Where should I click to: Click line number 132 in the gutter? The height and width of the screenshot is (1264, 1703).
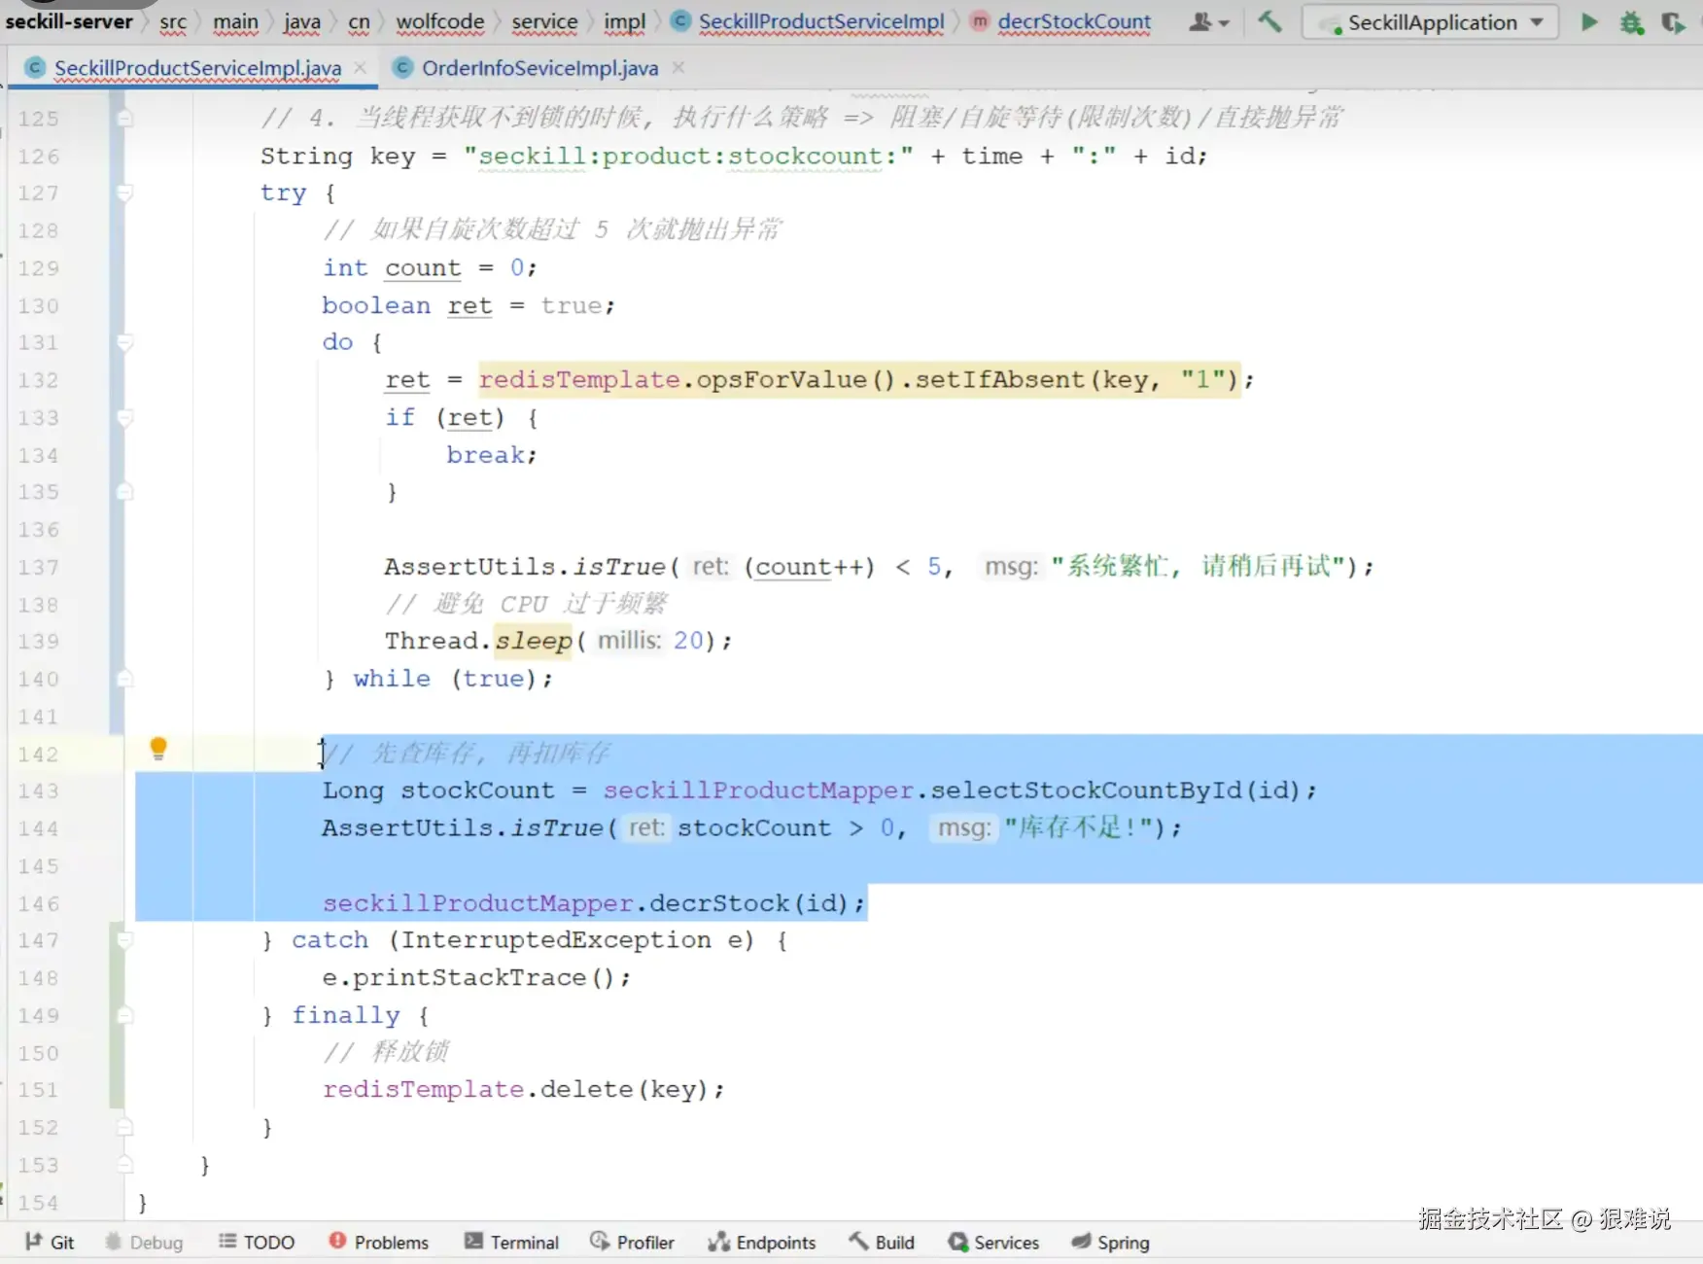click(x=39, y=380)
